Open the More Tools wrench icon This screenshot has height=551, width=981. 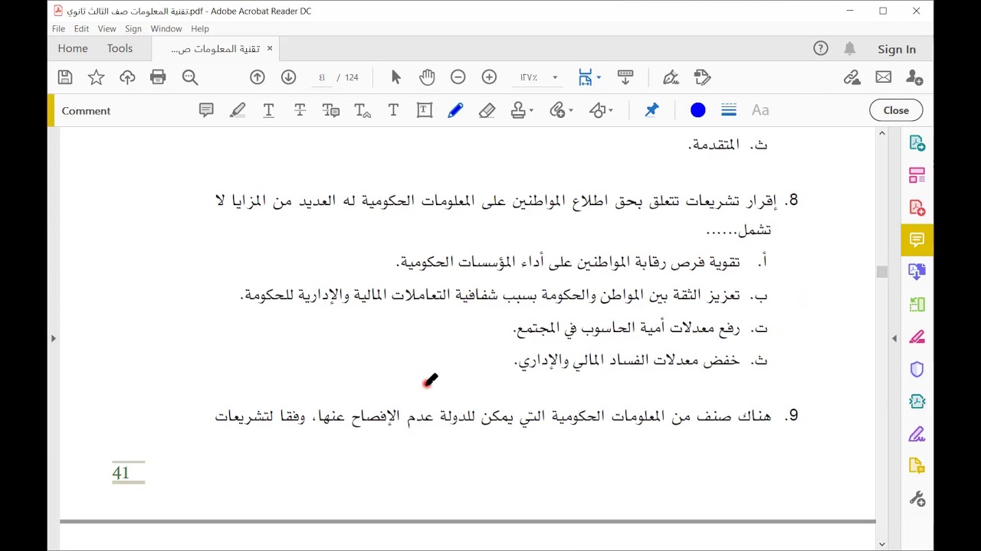[x=917, y=499]
